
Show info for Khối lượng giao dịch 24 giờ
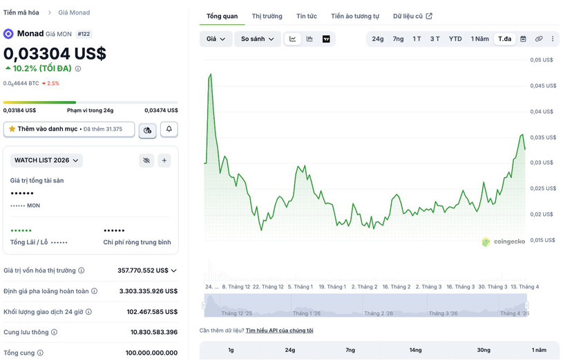[88, 312]
